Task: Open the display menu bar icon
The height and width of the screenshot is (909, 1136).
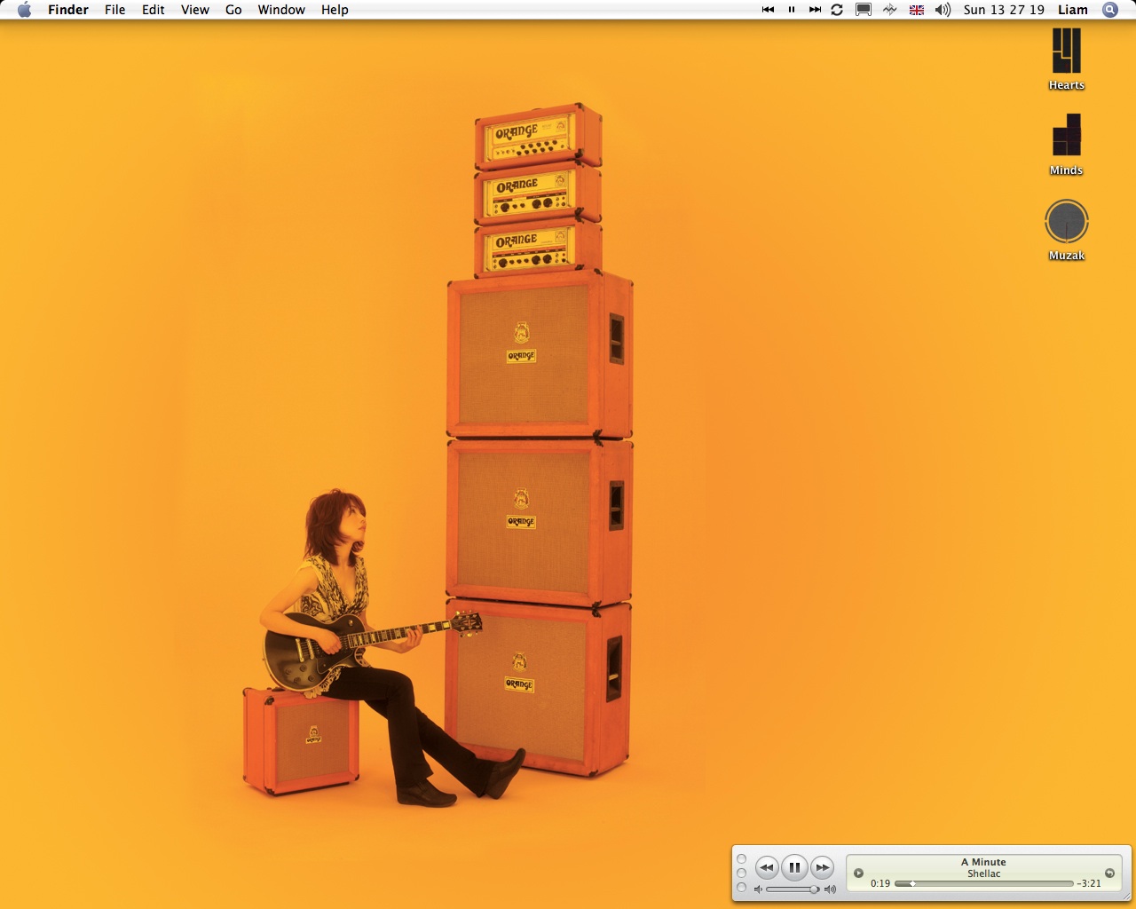Action: (x=863, y=10)
